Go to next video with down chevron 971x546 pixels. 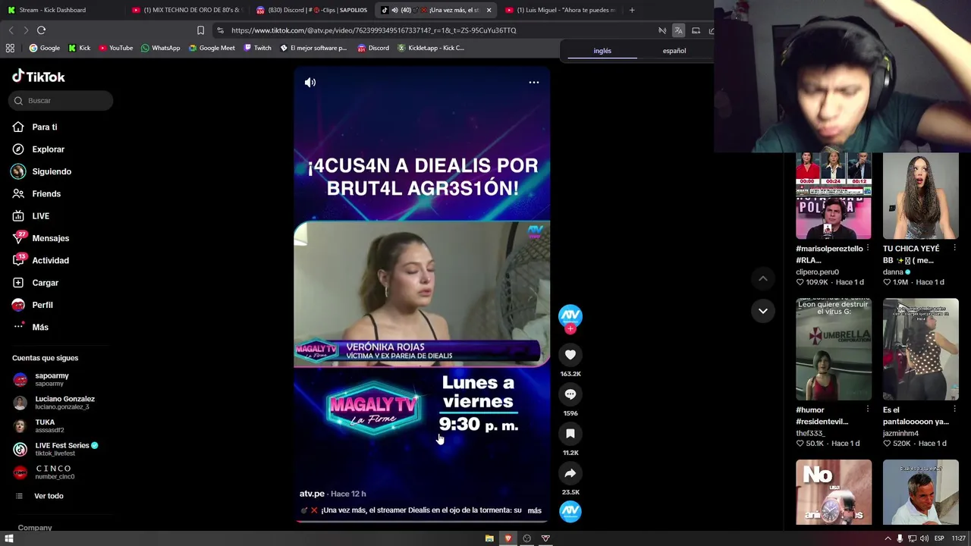point(763,311)
